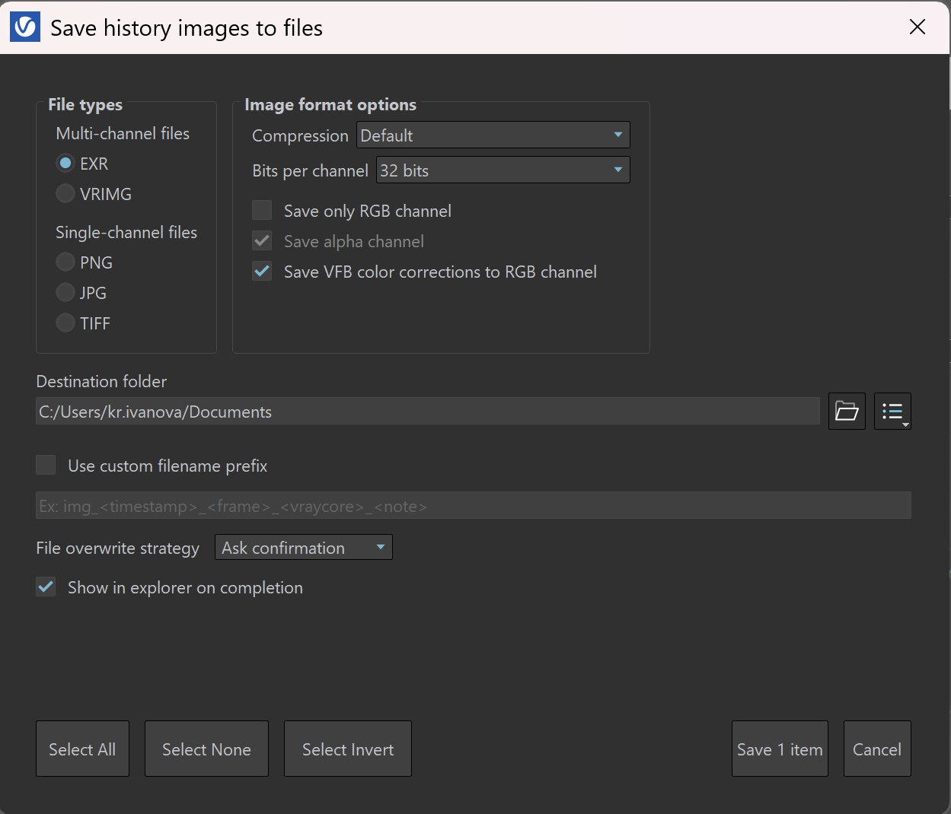Viewport: 951px width, 814px height.
Task: Click the Select All button
Action: (82, 749)
